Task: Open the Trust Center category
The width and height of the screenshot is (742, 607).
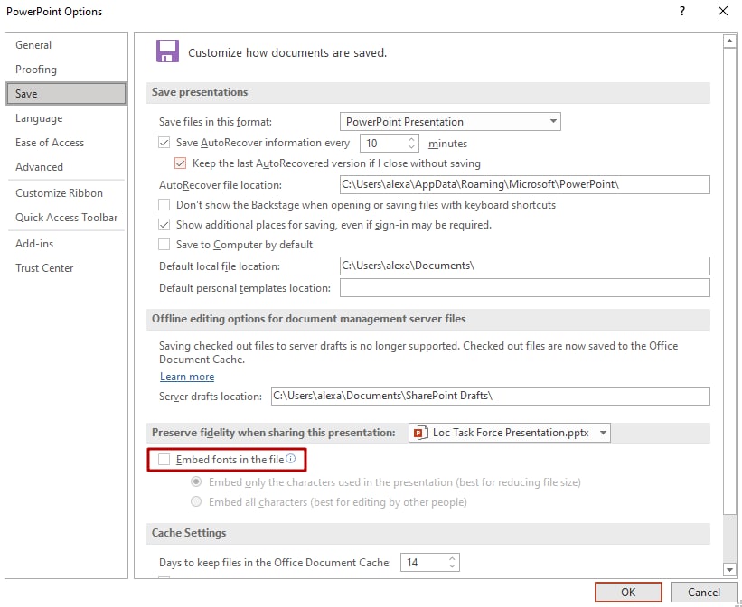Action: pos(66,268)
